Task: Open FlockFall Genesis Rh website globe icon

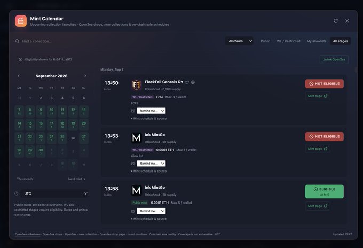Action: coord(193,82)
